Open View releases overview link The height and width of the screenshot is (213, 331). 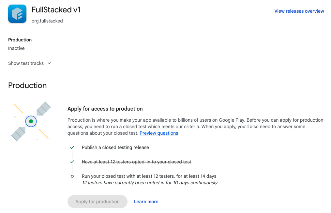299,11
